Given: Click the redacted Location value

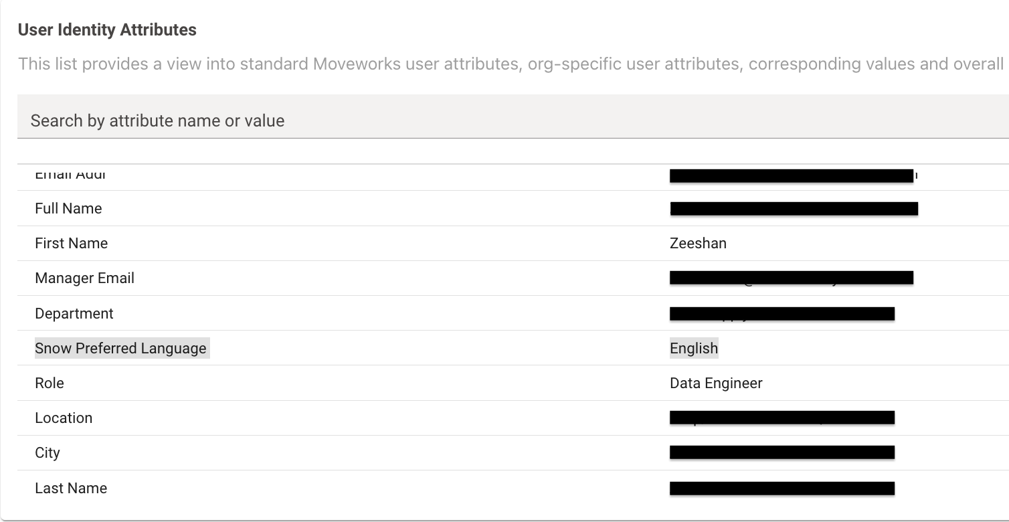Looking at the screenshot, I should tap(782, 418).
